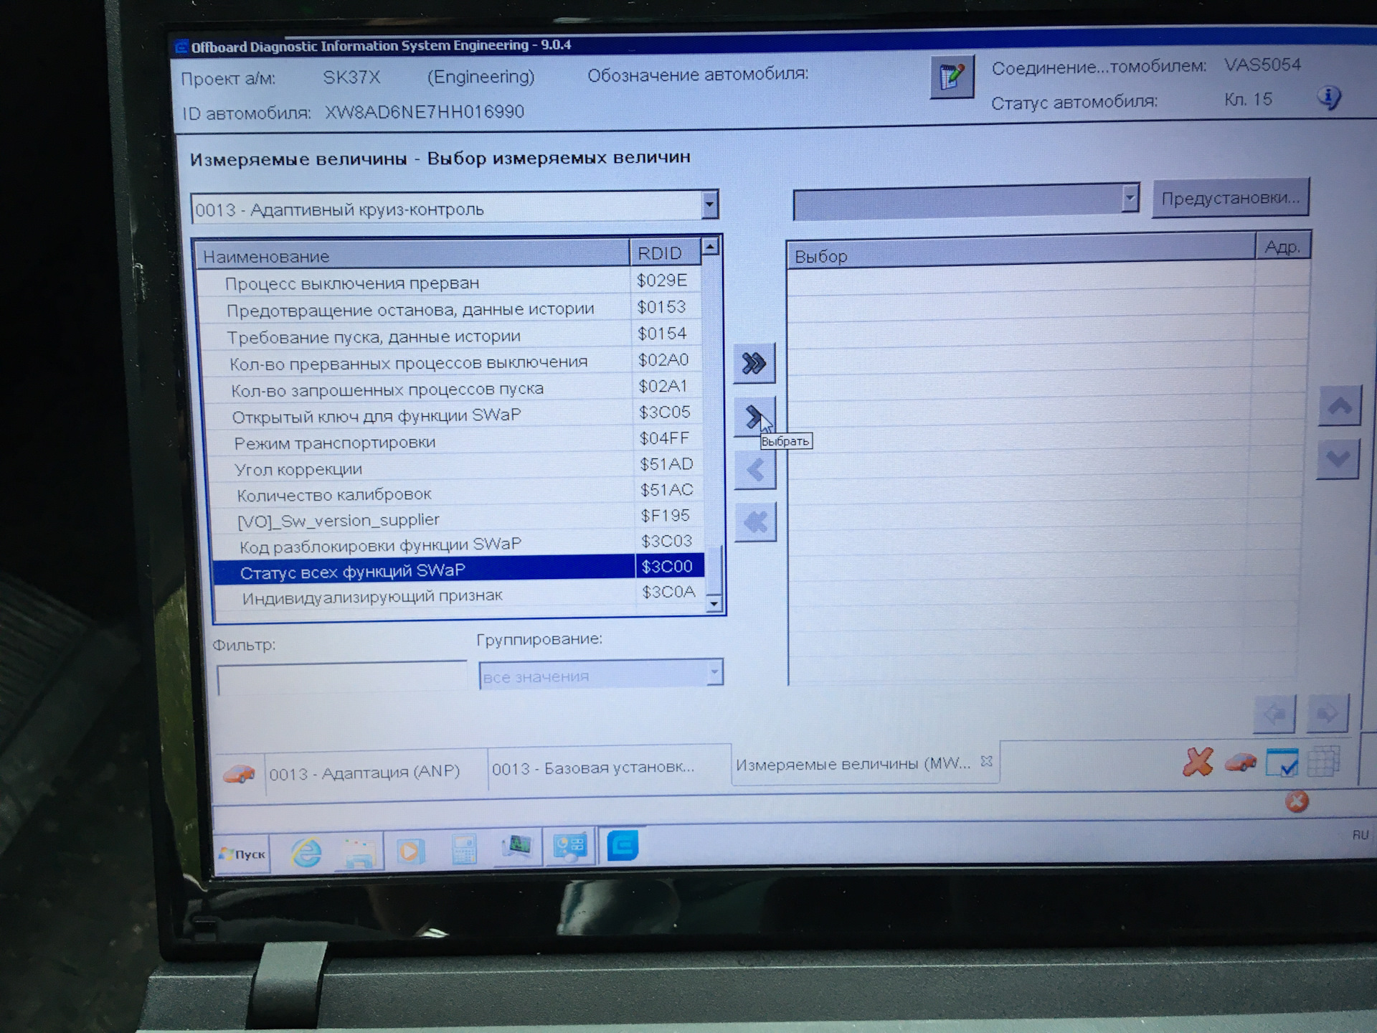Click the move selection down arrow button
This screenshot has width=1377, height=1033.
click(x=1338, y=459)
